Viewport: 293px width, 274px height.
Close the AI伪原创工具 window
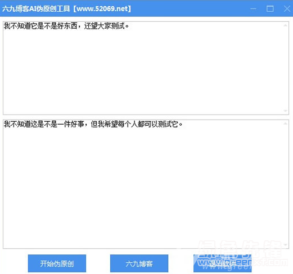(x=287, y=8)
